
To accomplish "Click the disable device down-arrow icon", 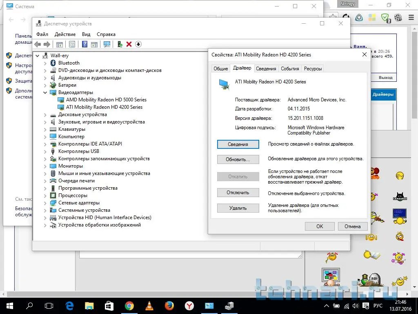I will click(x=138, y=44).
